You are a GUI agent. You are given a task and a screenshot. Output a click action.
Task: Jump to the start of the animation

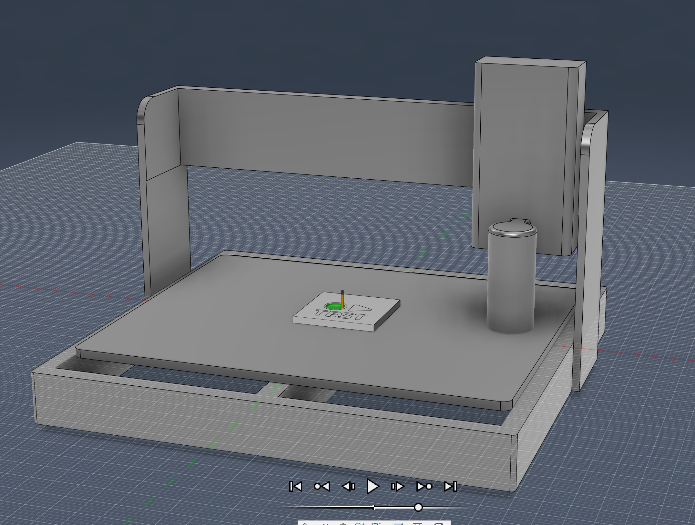(x=296, y=486)
